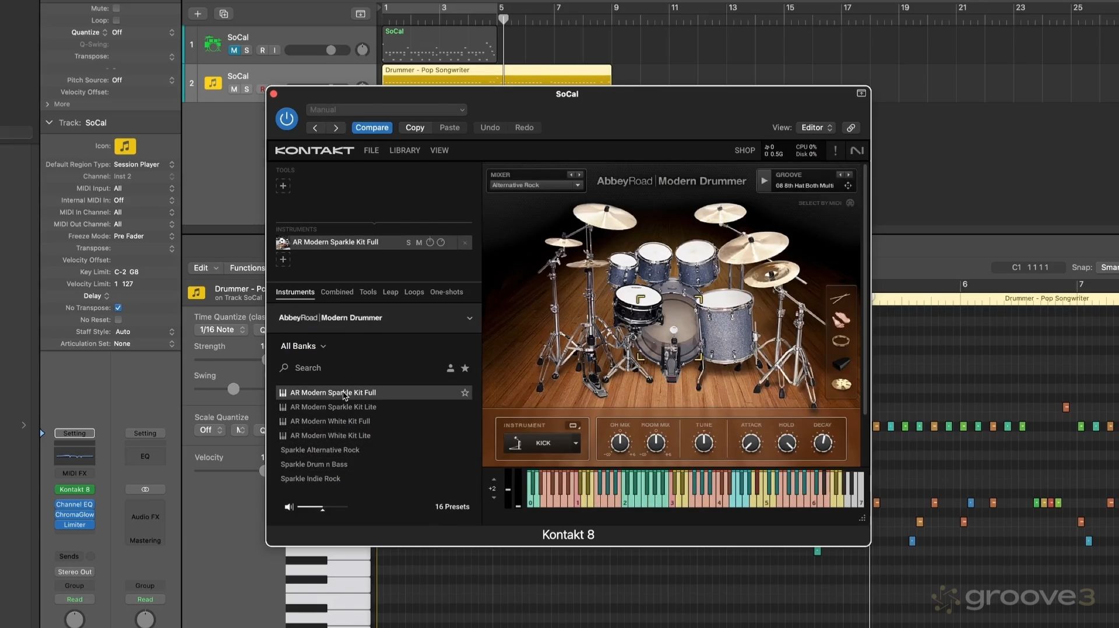Expand the All Banks dropdown
The height and width of the screenshot is (628, 1119).
click(303, 346)
